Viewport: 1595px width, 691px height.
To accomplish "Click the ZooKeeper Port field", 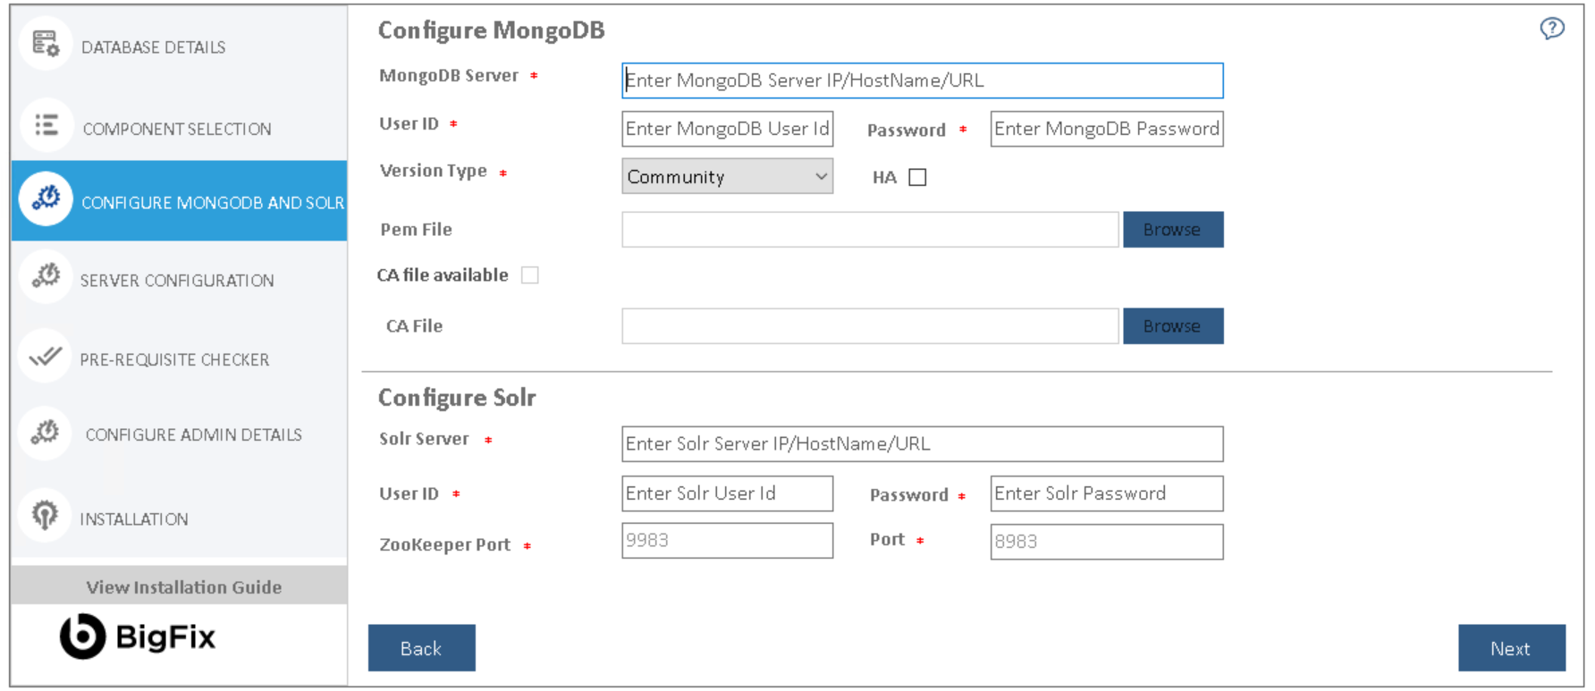I will [x=727, y=541].
